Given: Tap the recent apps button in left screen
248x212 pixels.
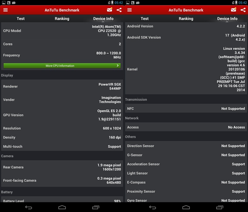Looking at the screenshot, I should pyautogui.click(x=96, y=207).
